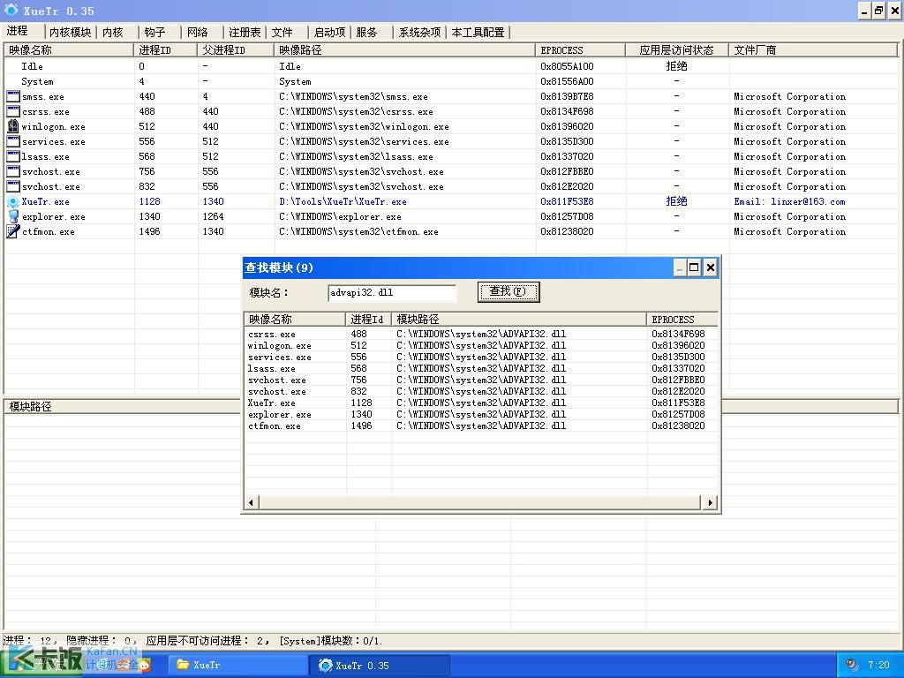The image size is (904, 678).
Task: Click the csrss.exe process icon in main list
Action: click(x=12, y=111)
